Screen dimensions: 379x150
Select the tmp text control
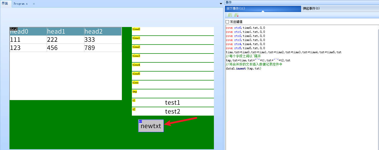173,94
